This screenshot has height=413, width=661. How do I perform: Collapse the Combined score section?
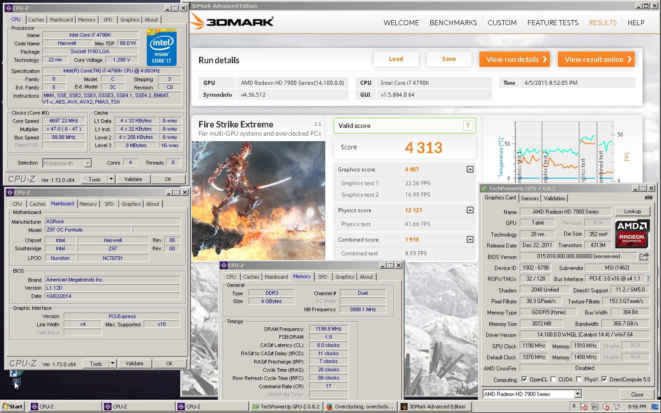470,239
